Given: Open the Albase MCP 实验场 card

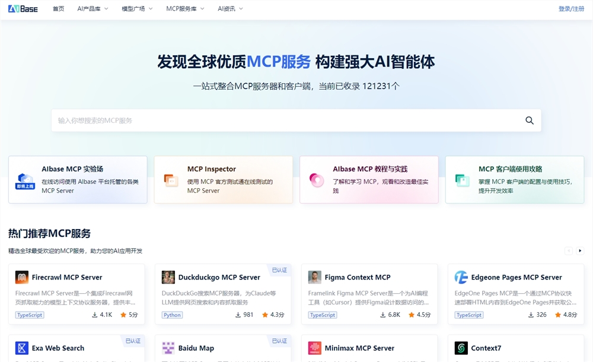Looking at the screenshot, I should [x=78, y=180].
